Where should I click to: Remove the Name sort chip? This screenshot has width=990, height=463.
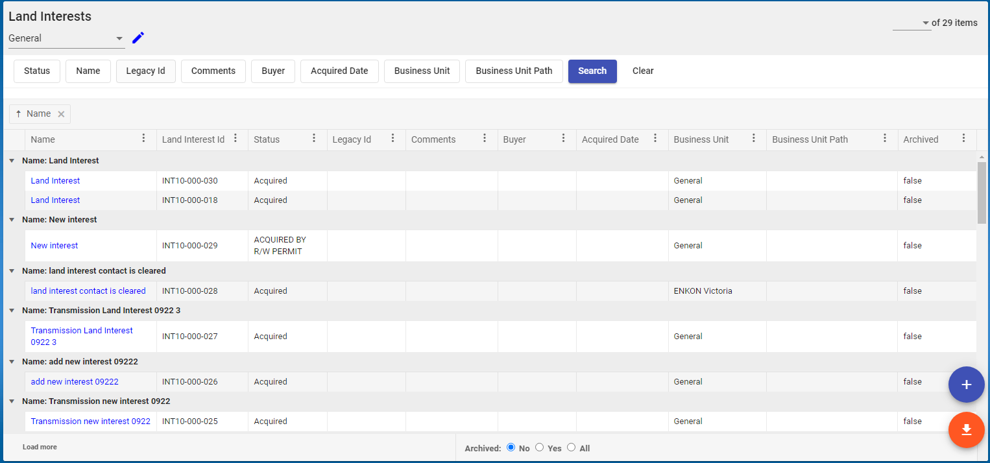click(61, 114)
